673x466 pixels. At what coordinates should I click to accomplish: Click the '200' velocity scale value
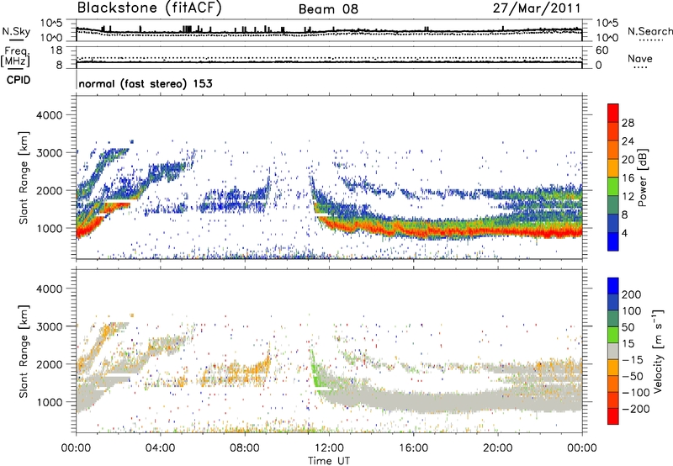pyautogui.click(x=632, y=294)
